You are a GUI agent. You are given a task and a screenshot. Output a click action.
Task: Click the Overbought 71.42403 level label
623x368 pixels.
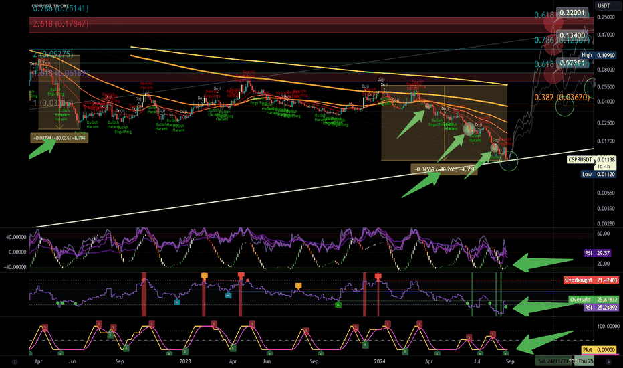[x=591, y=280]
